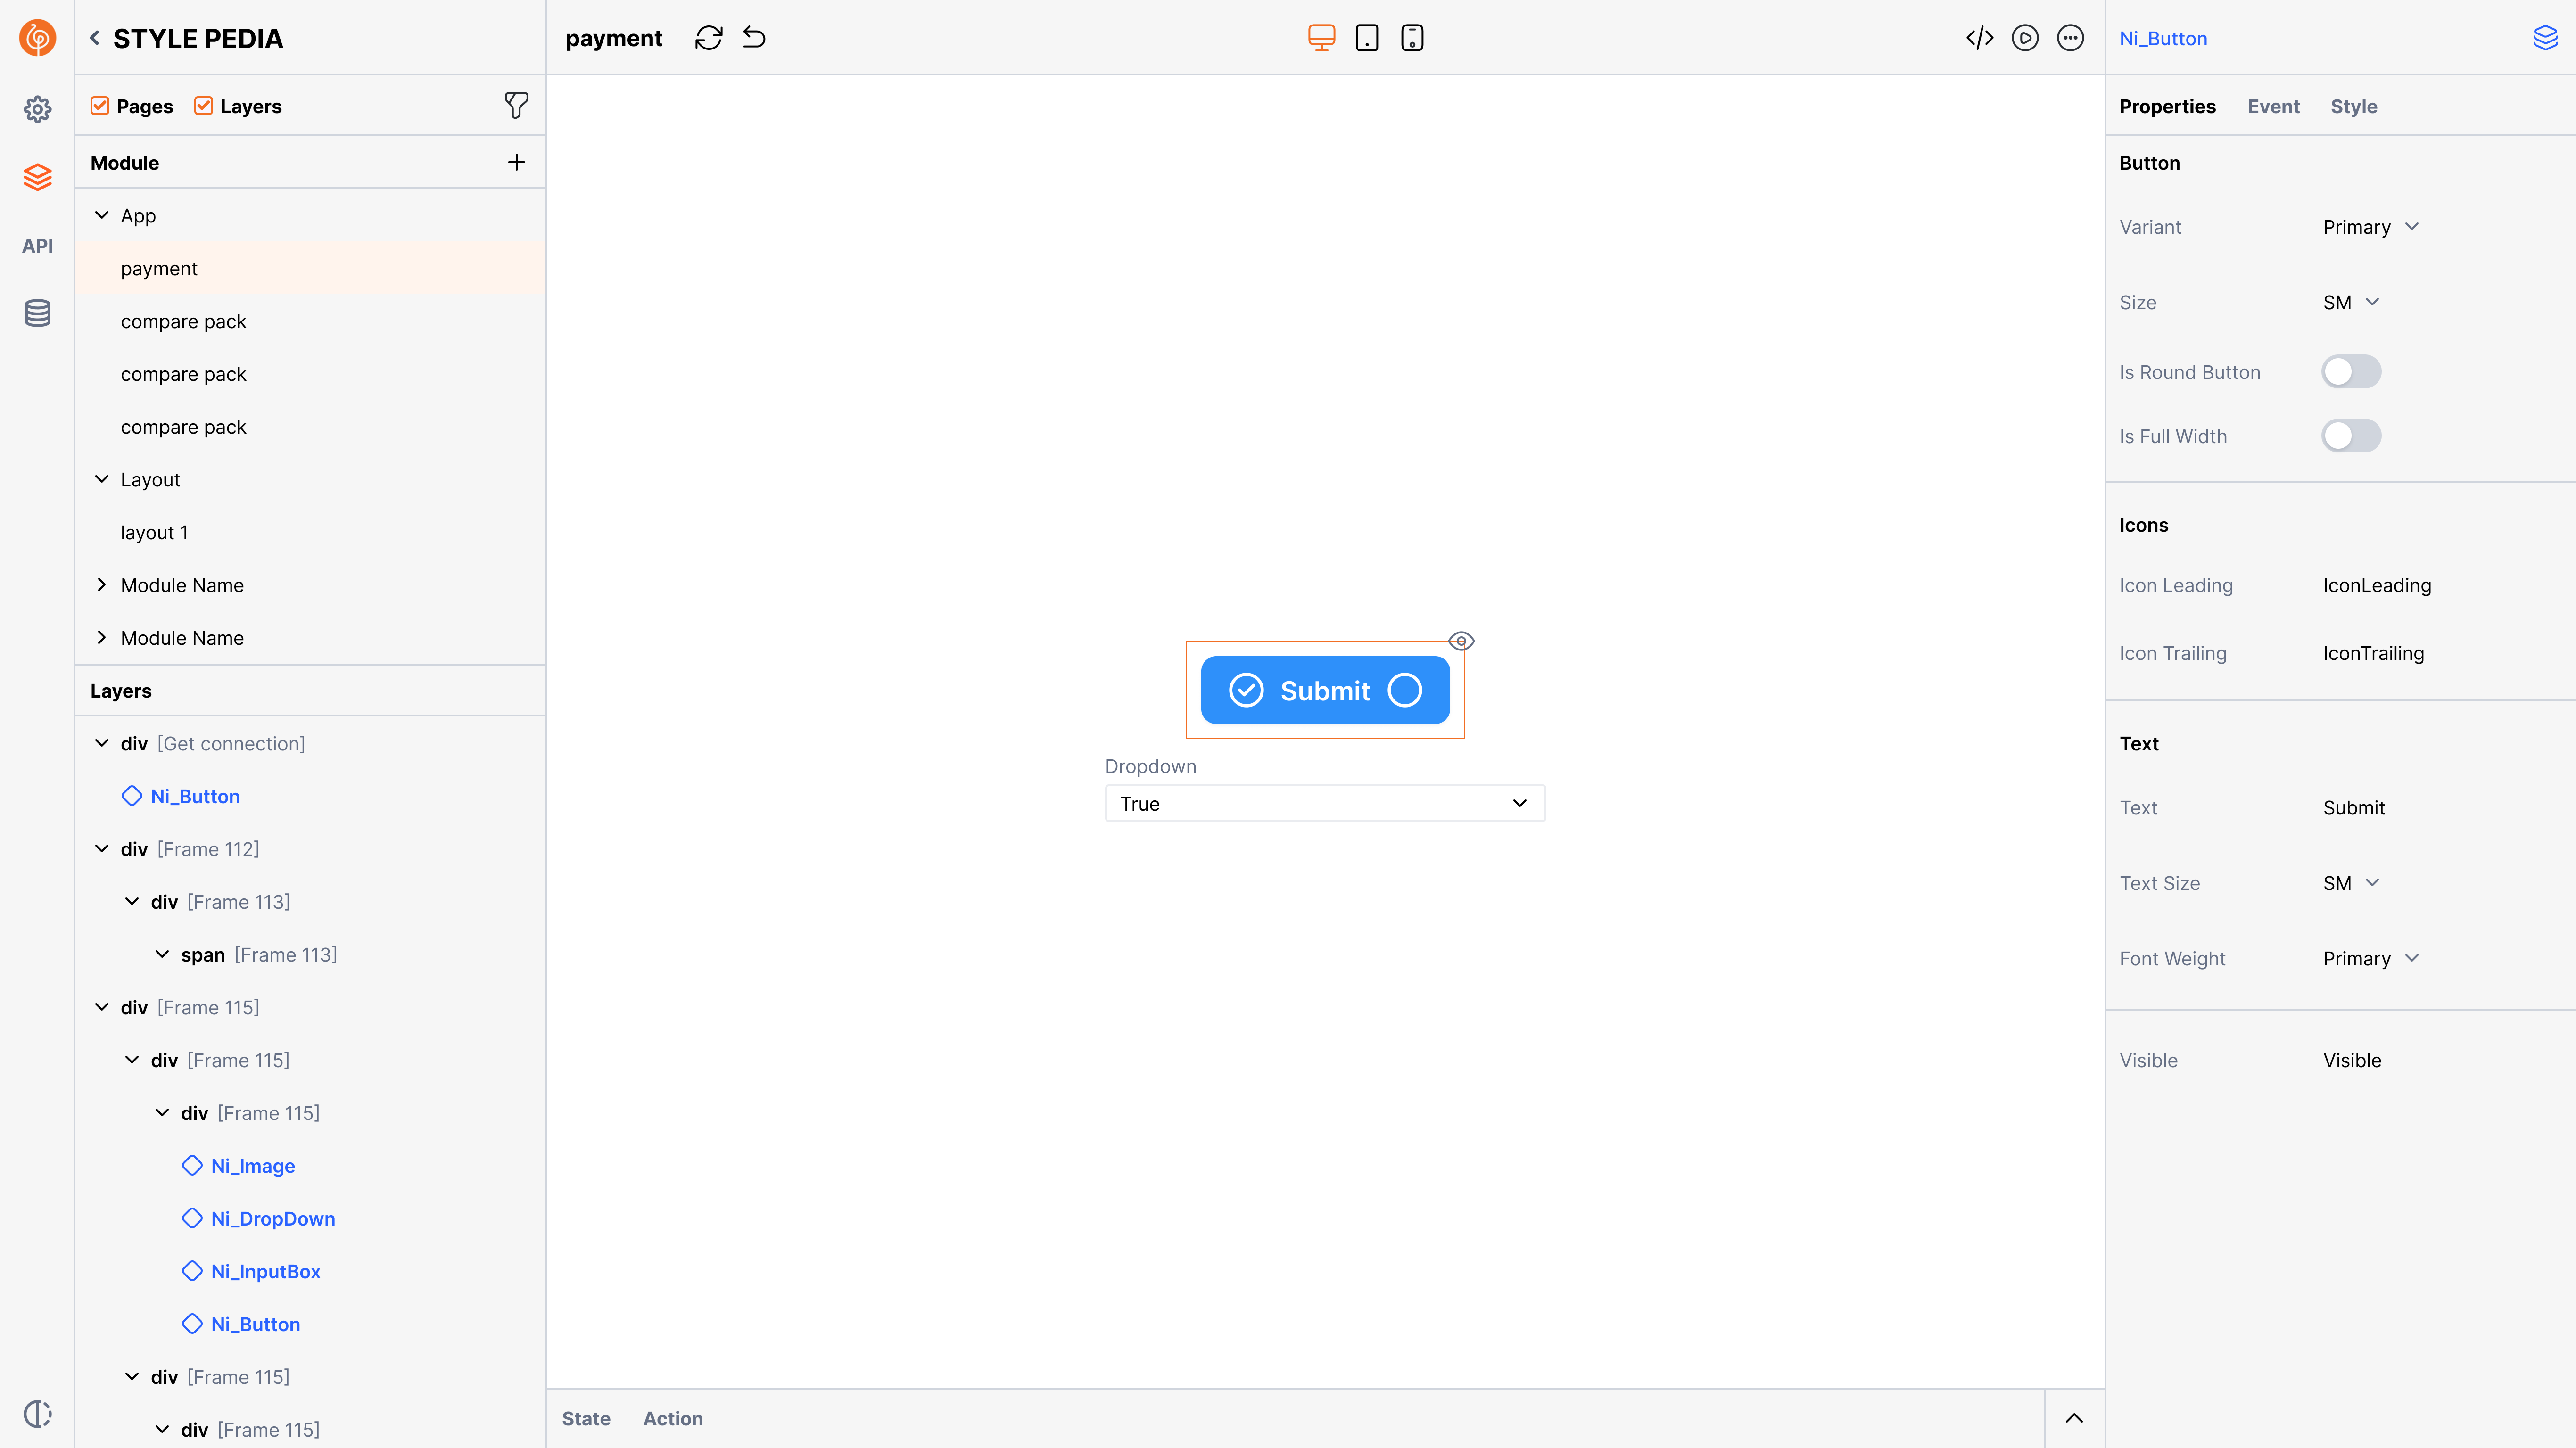Switch to mobile preview device icon
Image resolution: width=2576 pixels, height=1448 pixels.
click(x=1411, y=38)
